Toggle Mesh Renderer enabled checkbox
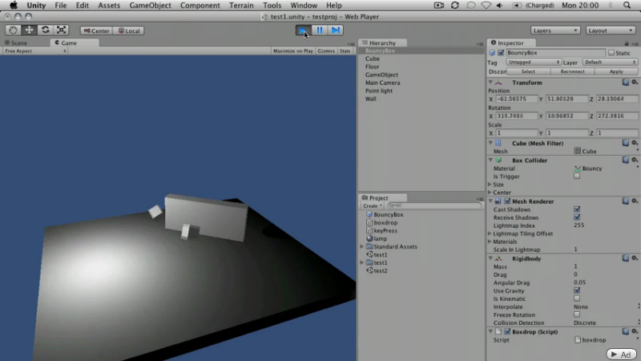Image resolution: width=641 pixels, height=361 pixels. click(507, 201)
